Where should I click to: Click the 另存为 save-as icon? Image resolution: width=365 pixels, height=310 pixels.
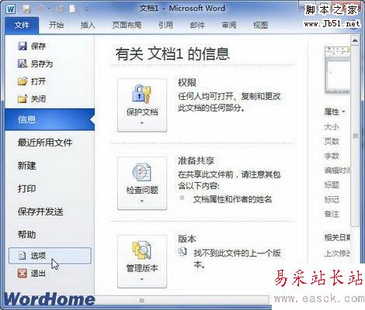point(23,64)
